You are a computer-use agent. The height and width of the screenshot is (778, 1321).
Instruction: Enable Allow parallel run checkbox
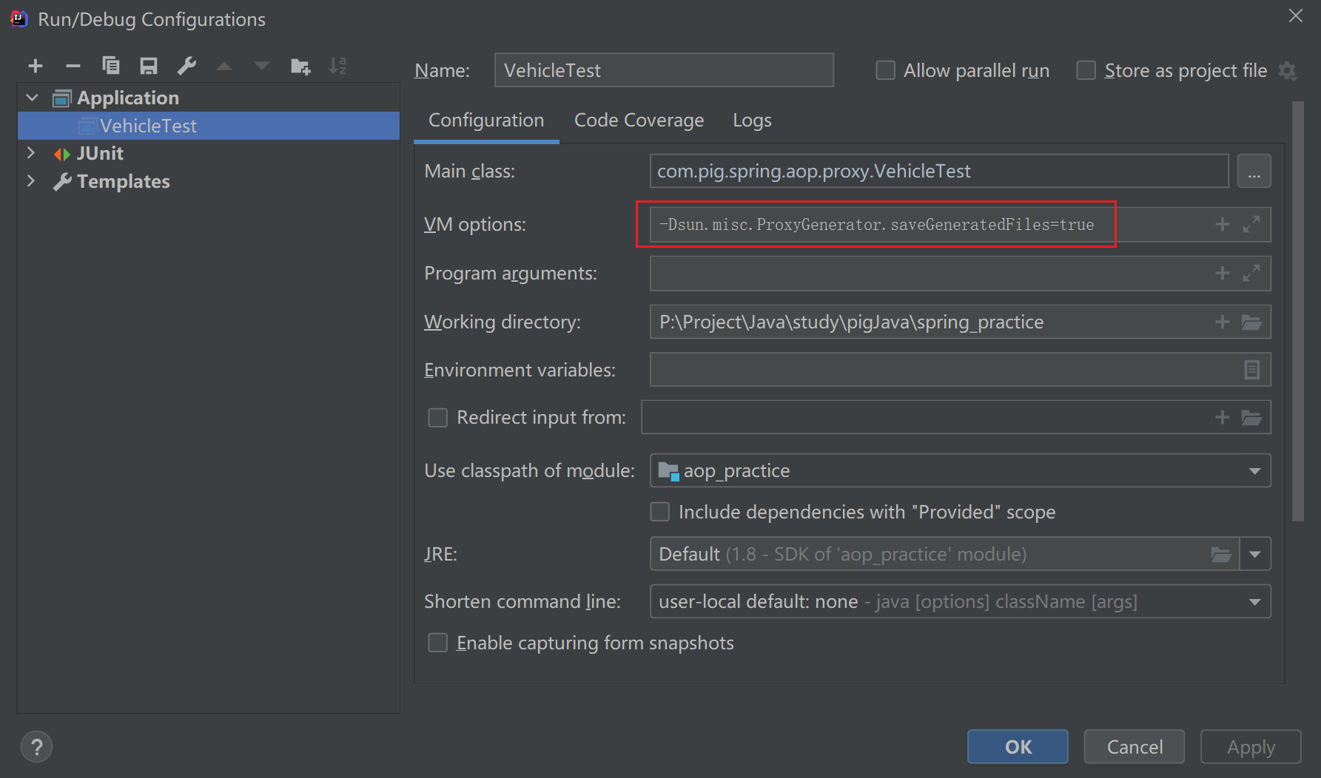tap(885, 70)
